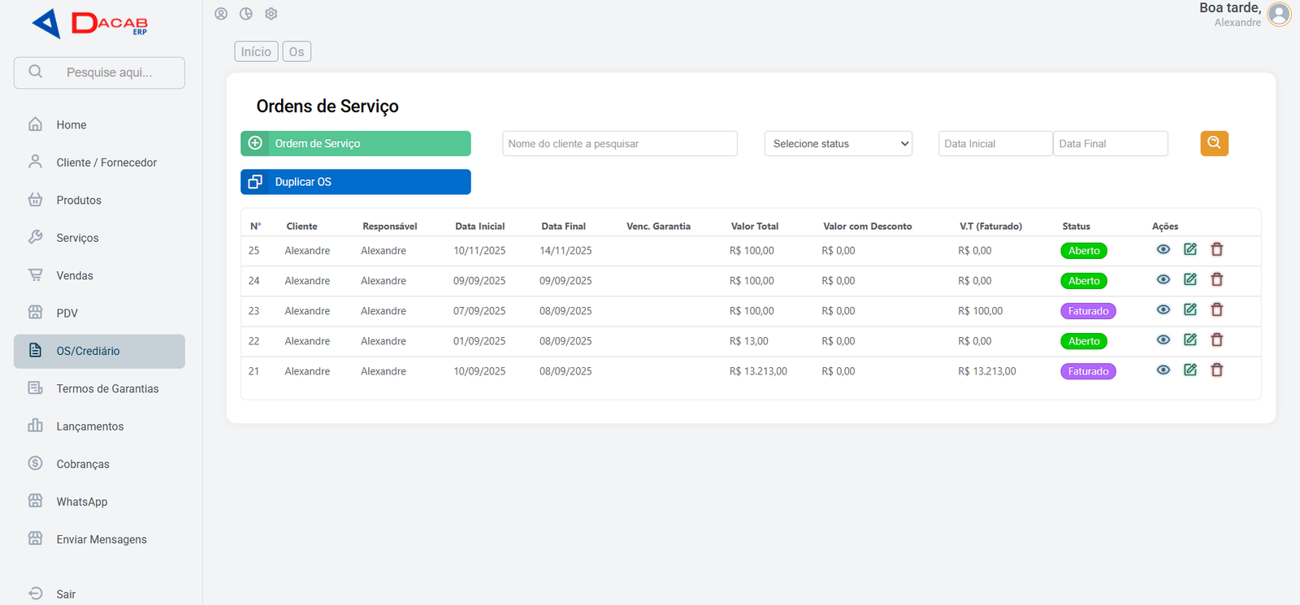Click the settings gear icon at top

tap(271, 14)
